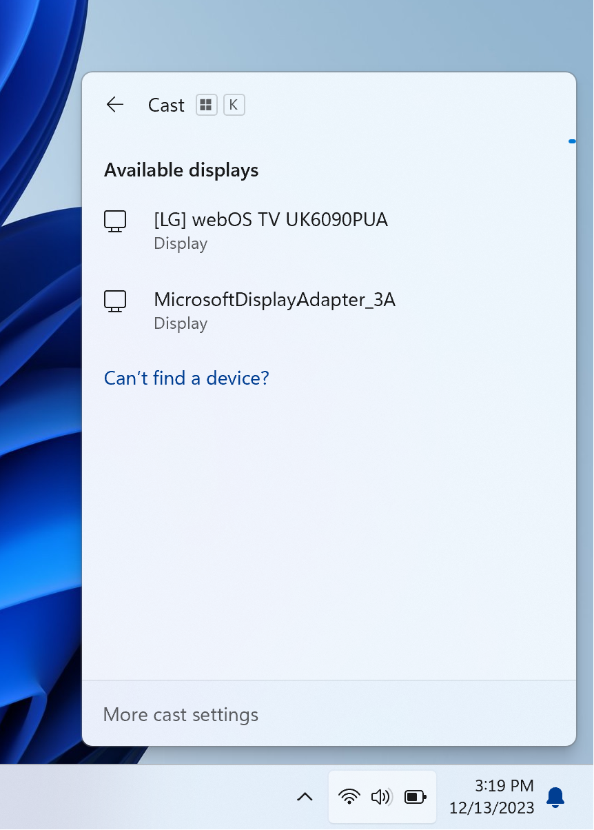Click the volume speaker icon in the taskbar
594x830 pixels.
point(381,798)
